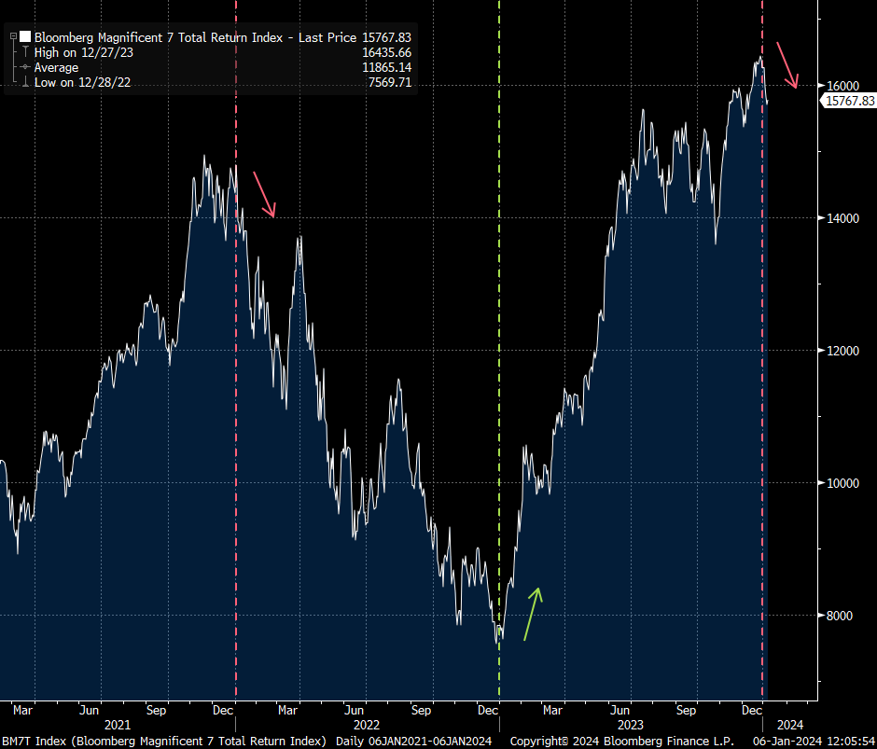Select the green arrow annotation near the 2023 low
Viewport: 877px width, 749px height.
tap(533, 614)
